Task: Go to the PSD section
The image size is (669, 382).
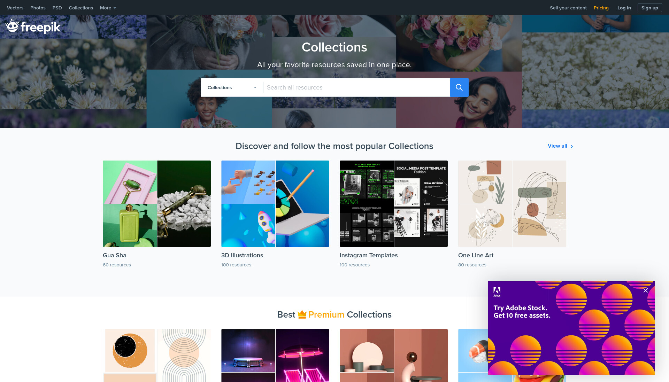Action: (57, 8)
